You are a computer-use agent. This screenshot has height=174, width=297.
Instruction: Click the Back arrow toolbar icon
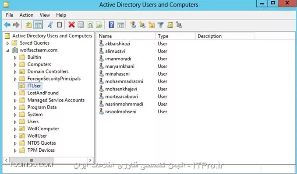(7, 25)
